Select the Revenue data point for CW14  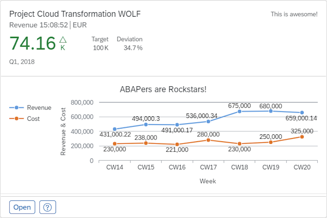(x=114, y=129)
